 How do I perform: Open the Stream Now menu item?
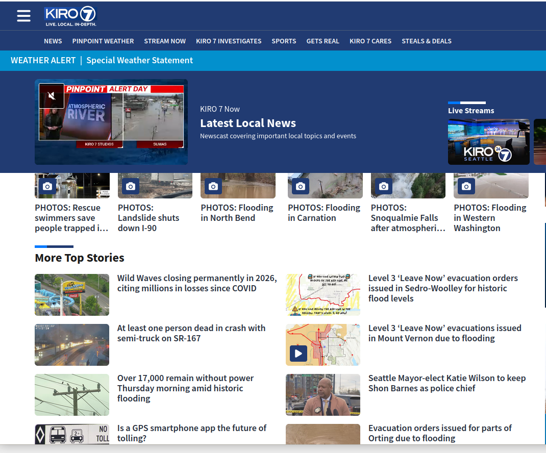[x=165, y=41]
